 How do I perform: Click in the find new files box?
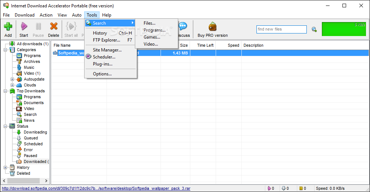point(281,29)
